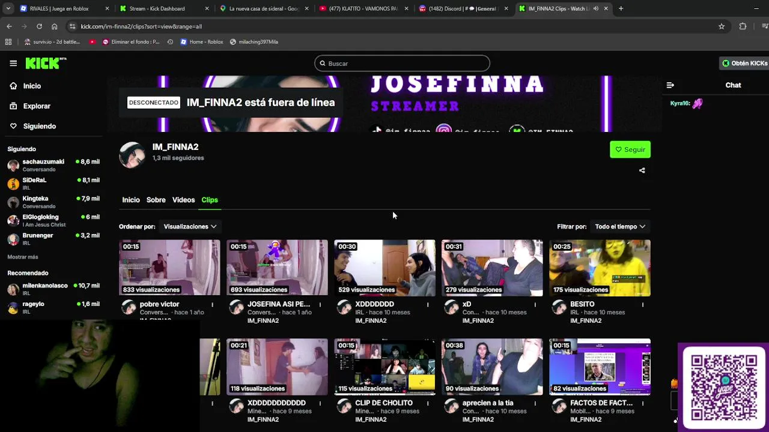Image resolution: width=769 pixels, height=432 pixels.
Task: Play pobre victor clip thumbnail
Action: [169, 268]
